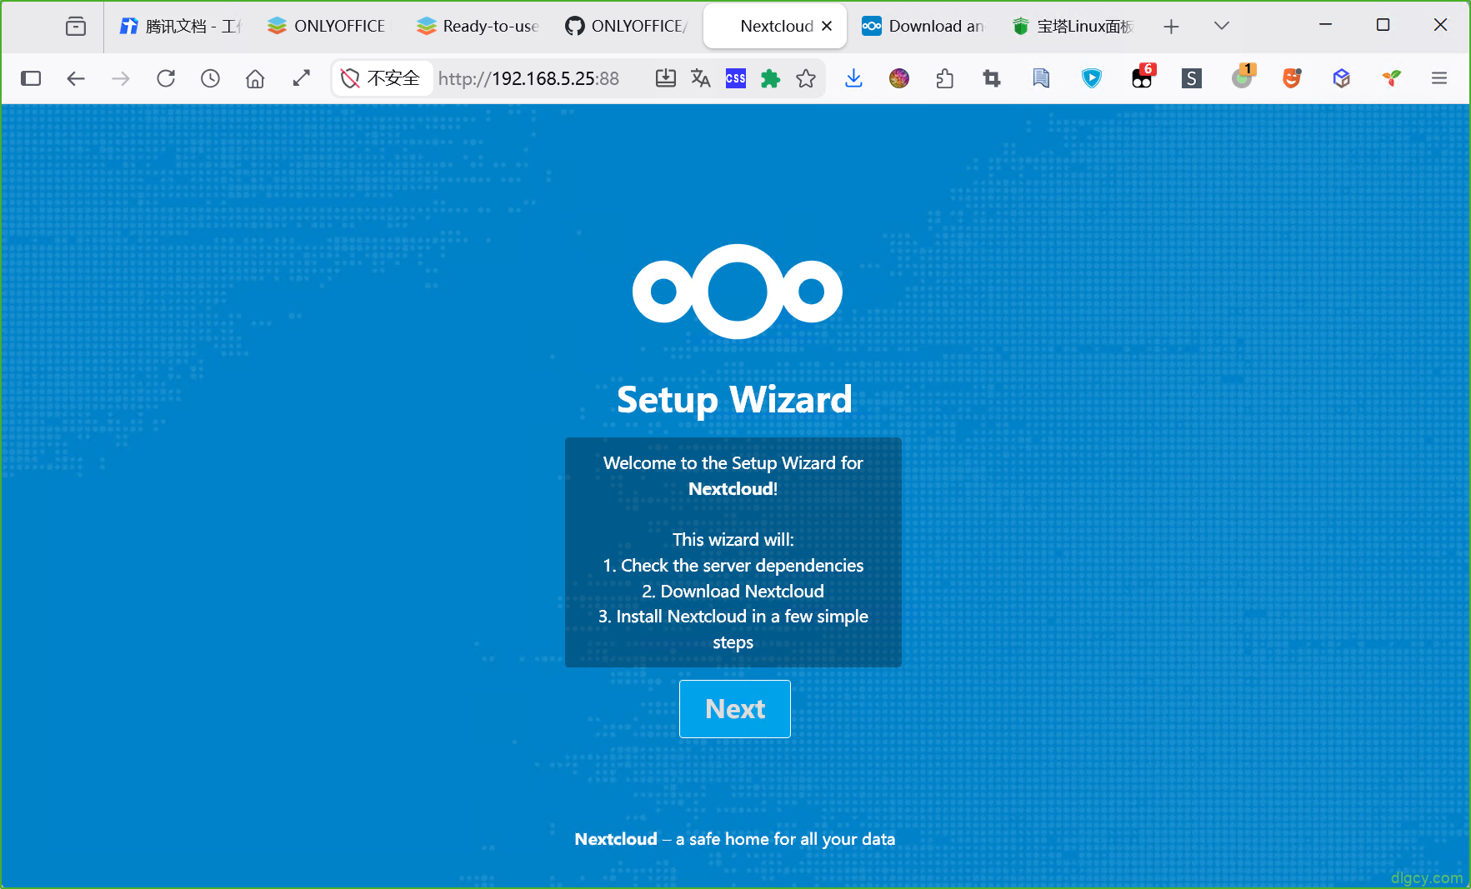This screenshot has height=889, width=1471.
Task: Open a new browser tab
Action: (x=1171, y=27)
